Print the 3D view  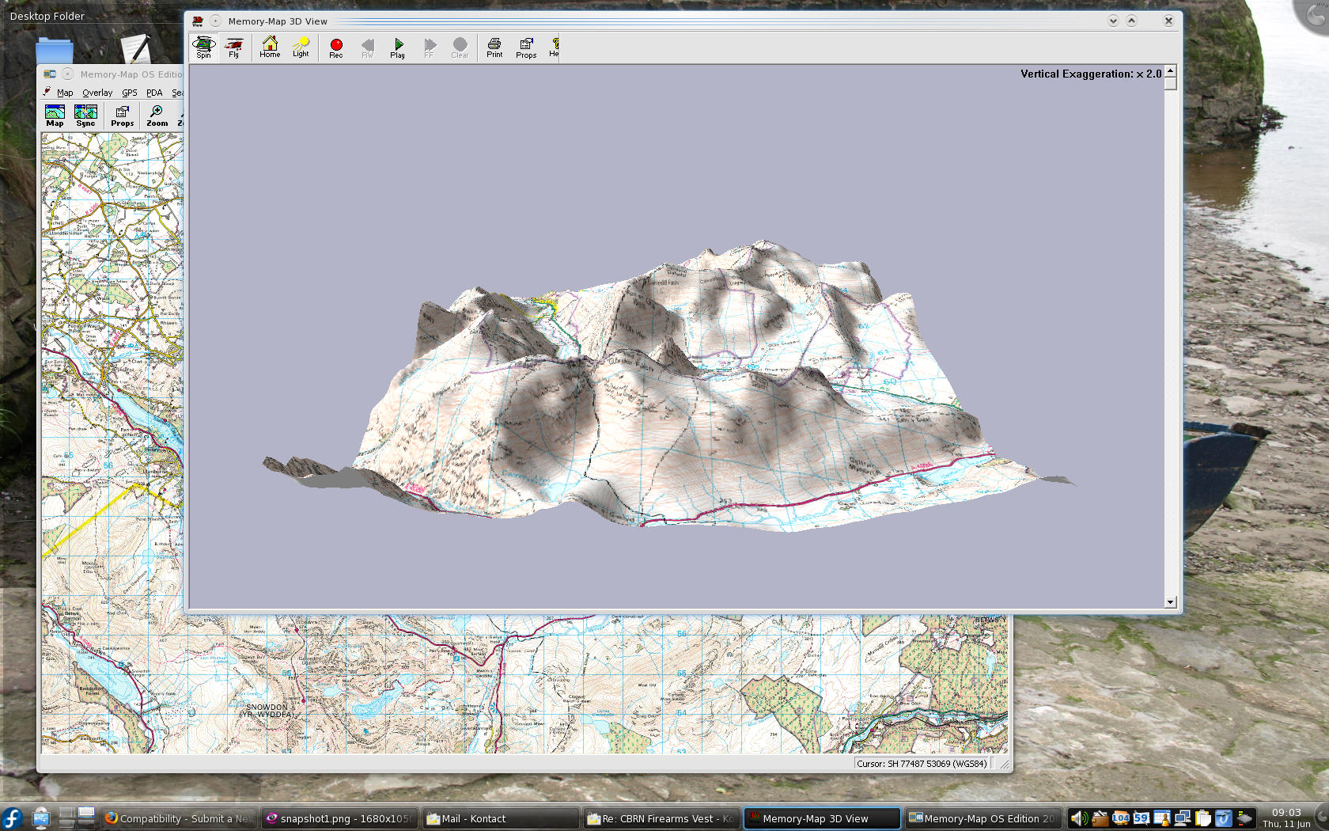[494, 47]
